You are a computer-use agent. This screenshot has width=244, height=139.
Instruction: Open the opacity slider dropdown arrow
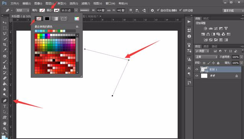pyautogui.click(x=241, y=57)
